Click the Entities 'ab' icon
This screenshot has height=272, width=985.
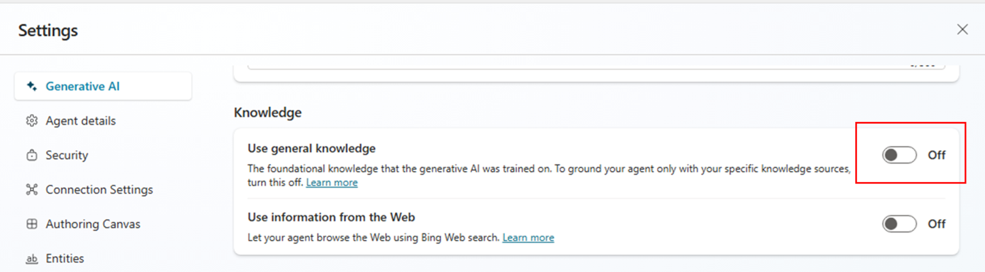pos(32,258)
